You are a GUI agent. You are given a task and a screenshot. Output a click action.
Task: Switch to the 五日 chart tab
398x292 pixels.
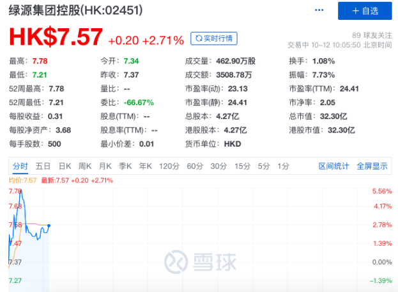click(x=43, y=166)
